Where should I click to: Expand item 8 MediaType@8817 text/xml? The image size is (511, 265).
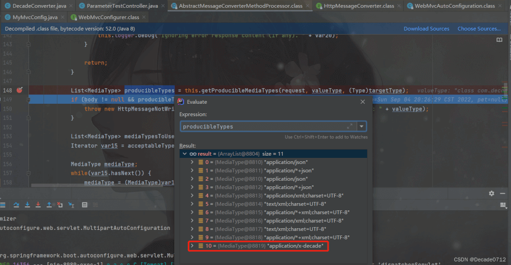pos(192,229)
